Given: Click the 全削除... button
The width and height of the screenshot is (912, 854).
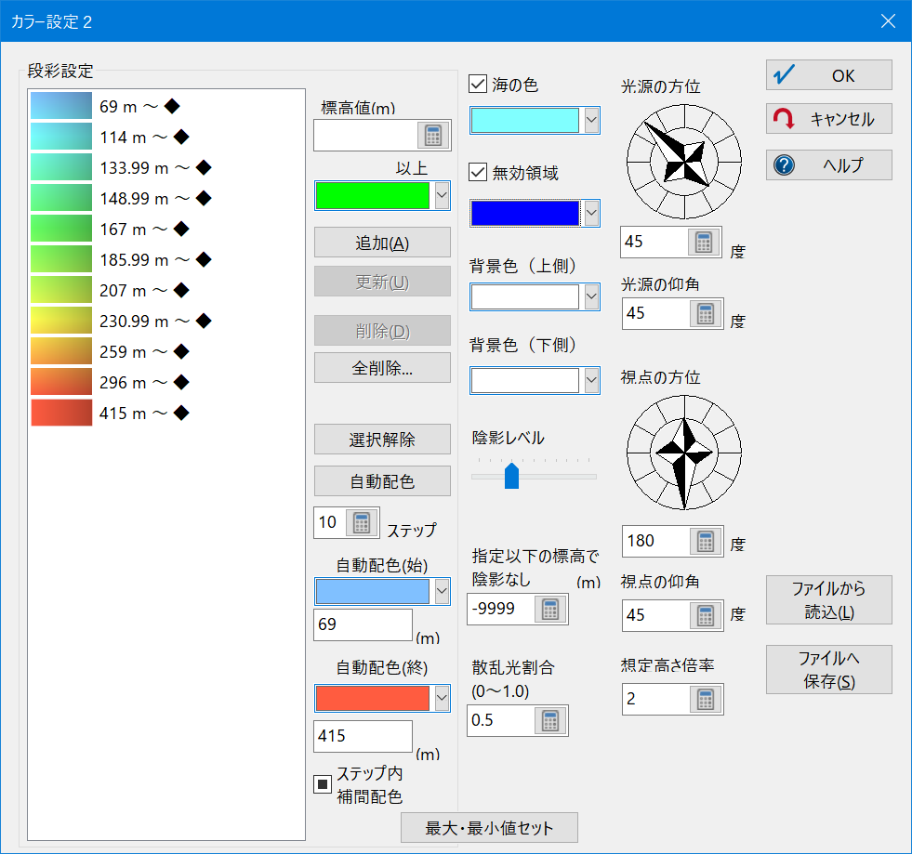Looking at the screenshot, I should pos(382,367).
